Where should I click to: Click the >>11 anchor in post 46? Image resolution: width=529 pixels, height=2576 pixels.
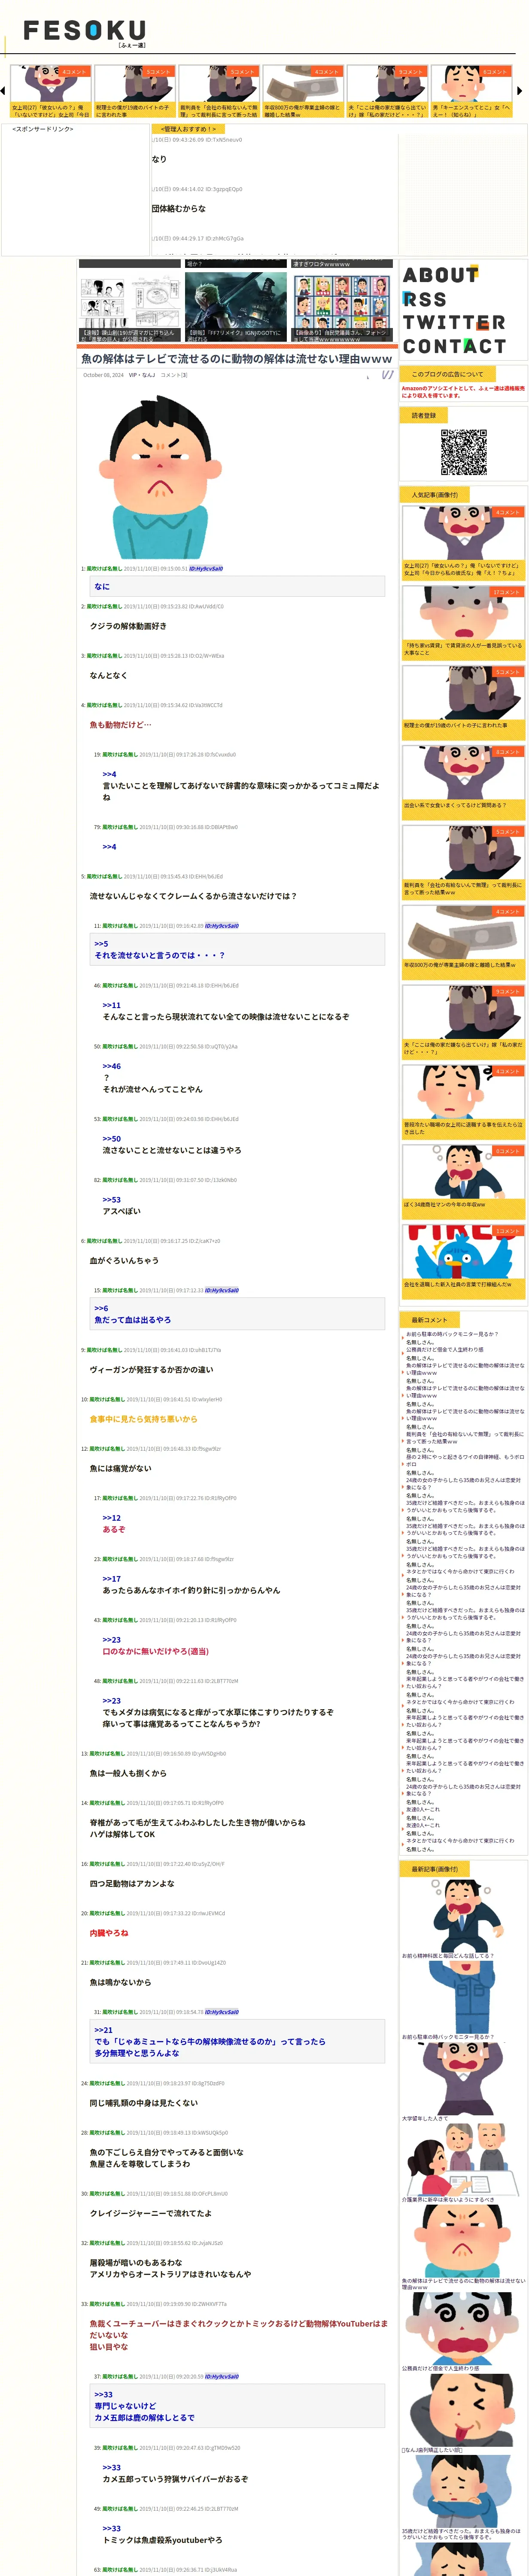(x=111, y=1005)
